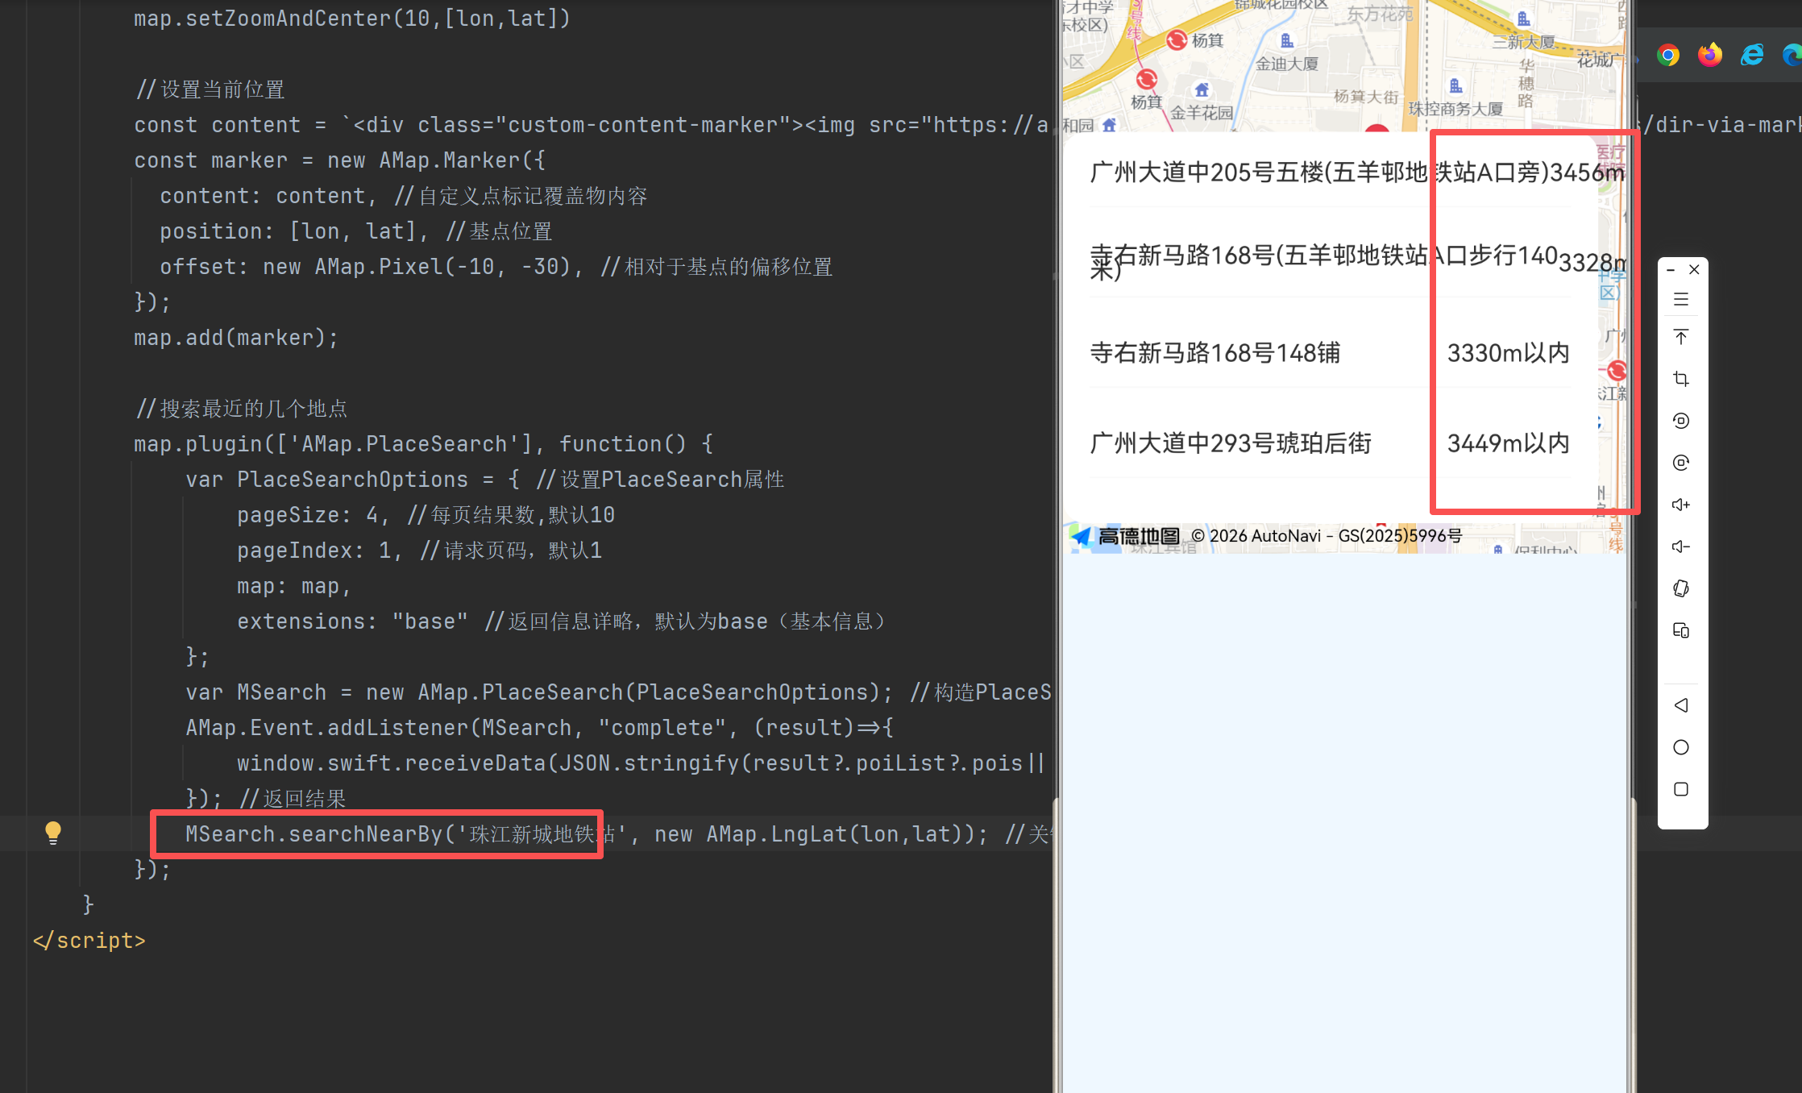1802x1093 pixels.
Task: Click the yellow lightbulb intention hint
Action: click(53, 833)
